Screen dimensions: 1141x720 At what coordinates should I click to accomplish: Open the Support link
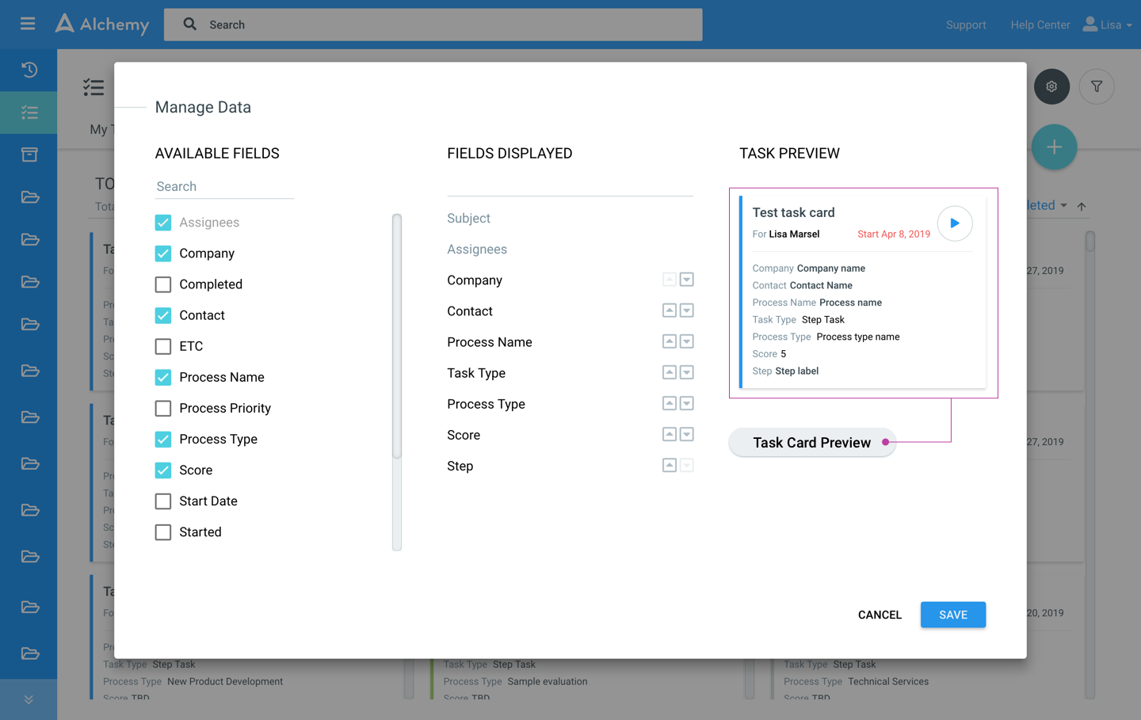966,25
